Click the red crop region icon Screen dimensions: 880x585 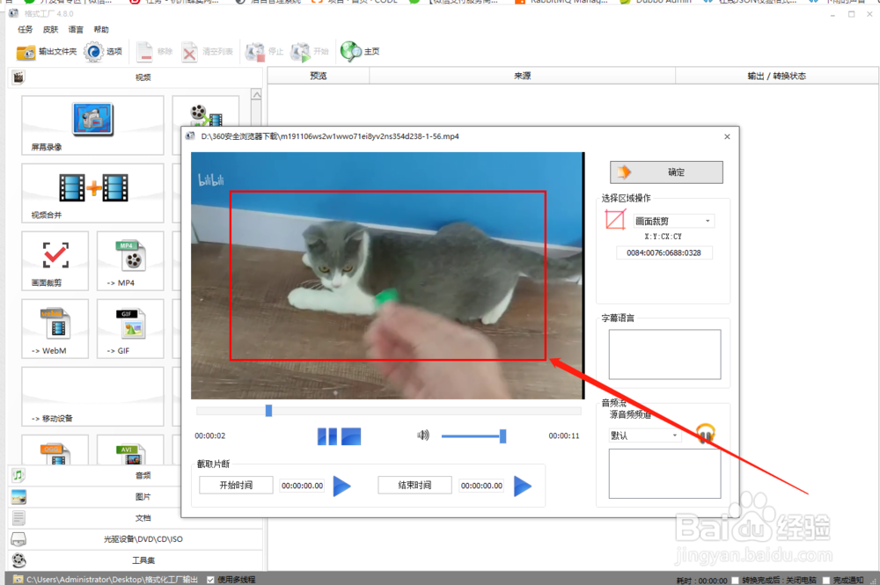pyautogui.click(x=615, y=219)
